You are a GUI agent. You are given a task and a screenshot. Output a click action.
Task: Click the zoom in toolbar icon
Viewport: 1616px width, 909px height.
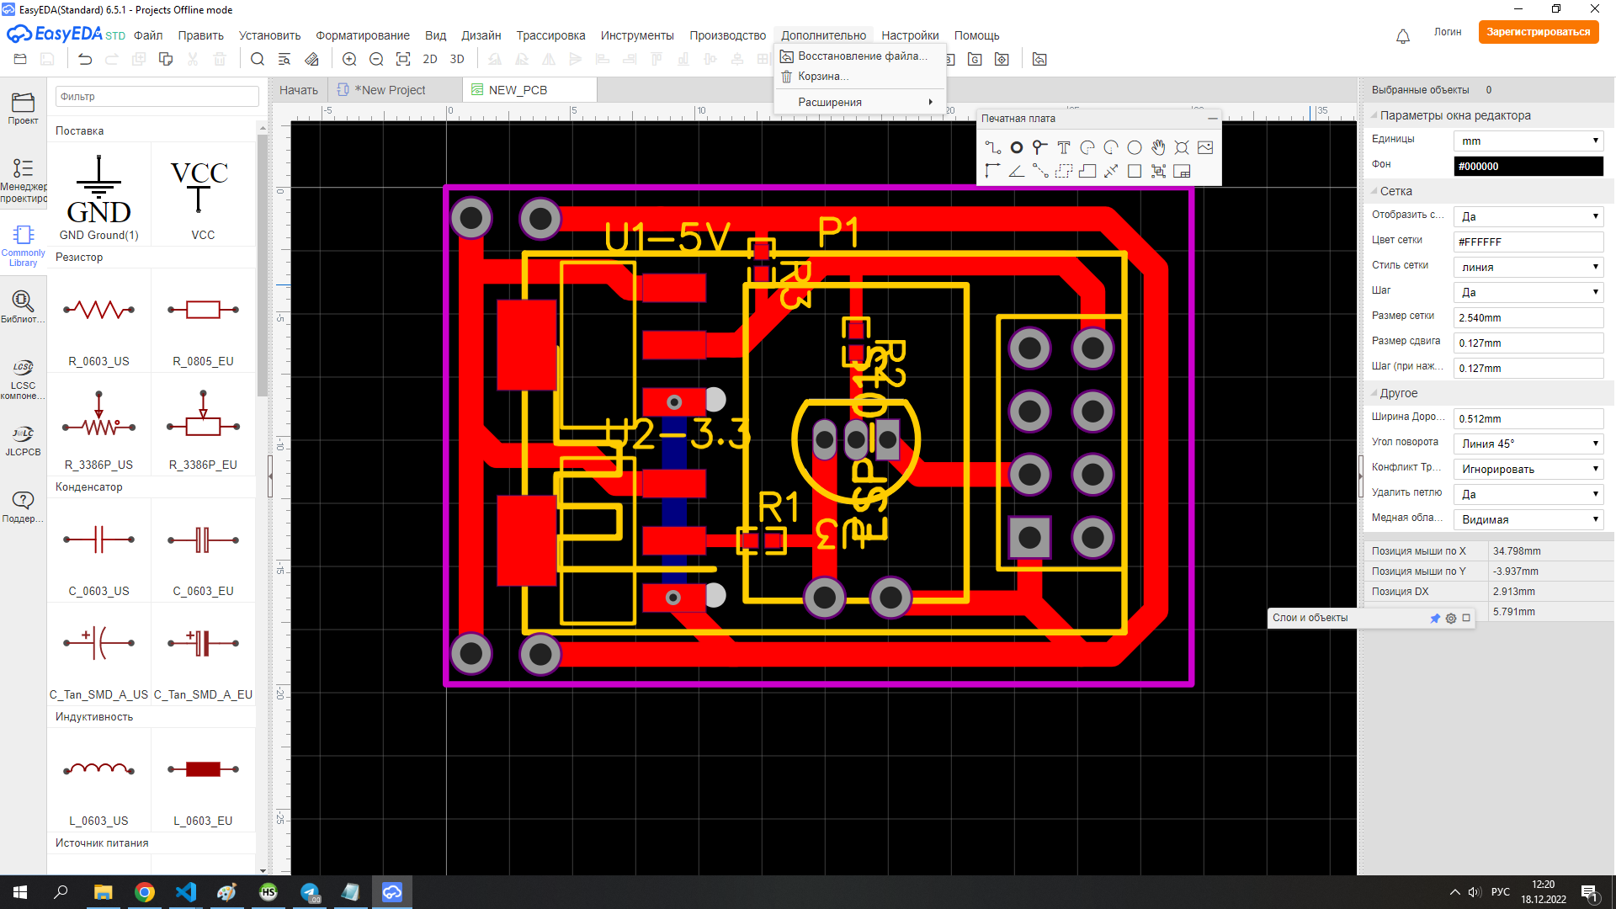point(349,59)
